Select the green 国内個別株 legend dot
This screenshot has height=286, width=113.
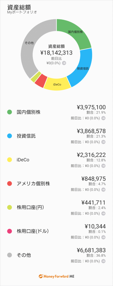(9, 112)
